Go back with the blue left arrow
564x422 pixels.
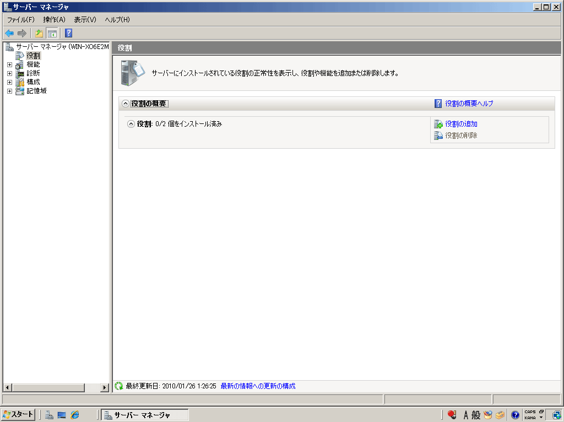pos(9,34)
